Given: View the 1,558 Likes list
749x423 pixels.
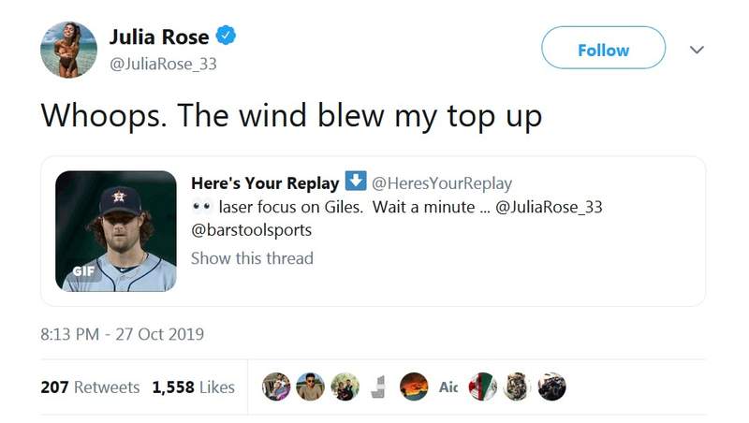Looking at the screenshot, I should [x=194, y=387].
